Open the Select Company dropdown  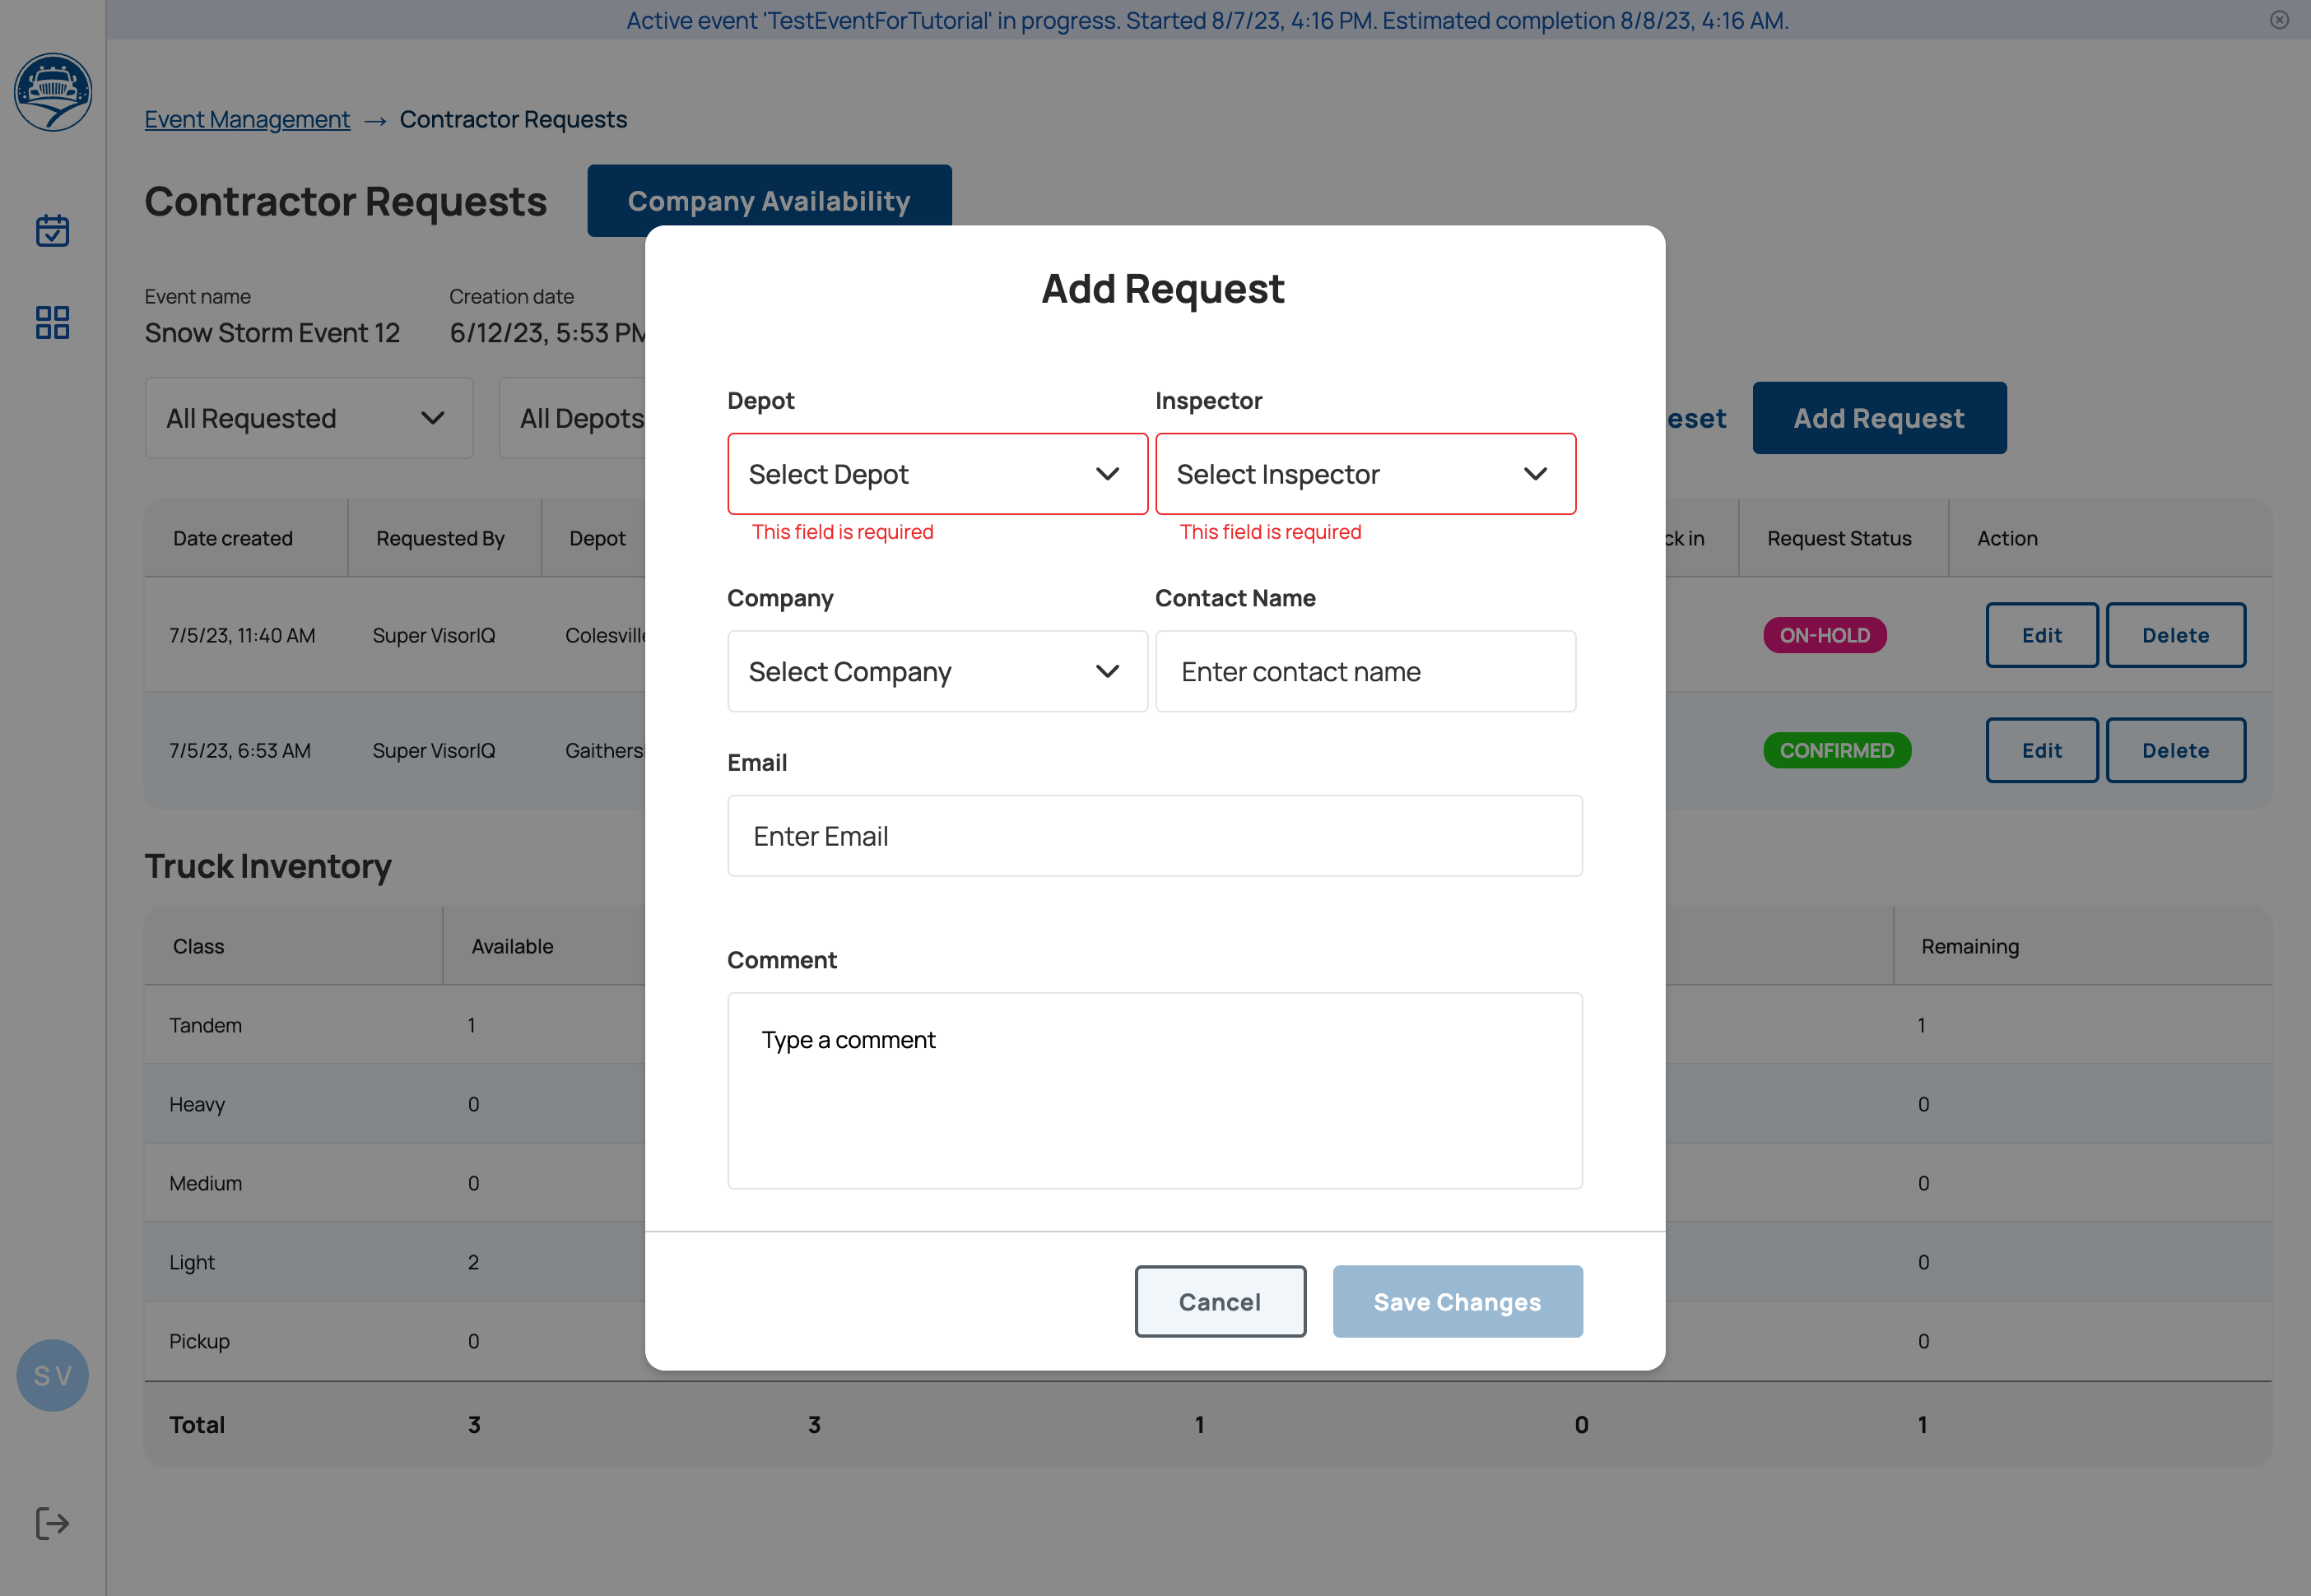[x=937, y=671]
